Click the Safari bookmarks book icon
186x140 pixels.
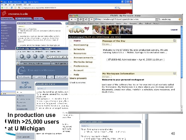tap(72, 24)
